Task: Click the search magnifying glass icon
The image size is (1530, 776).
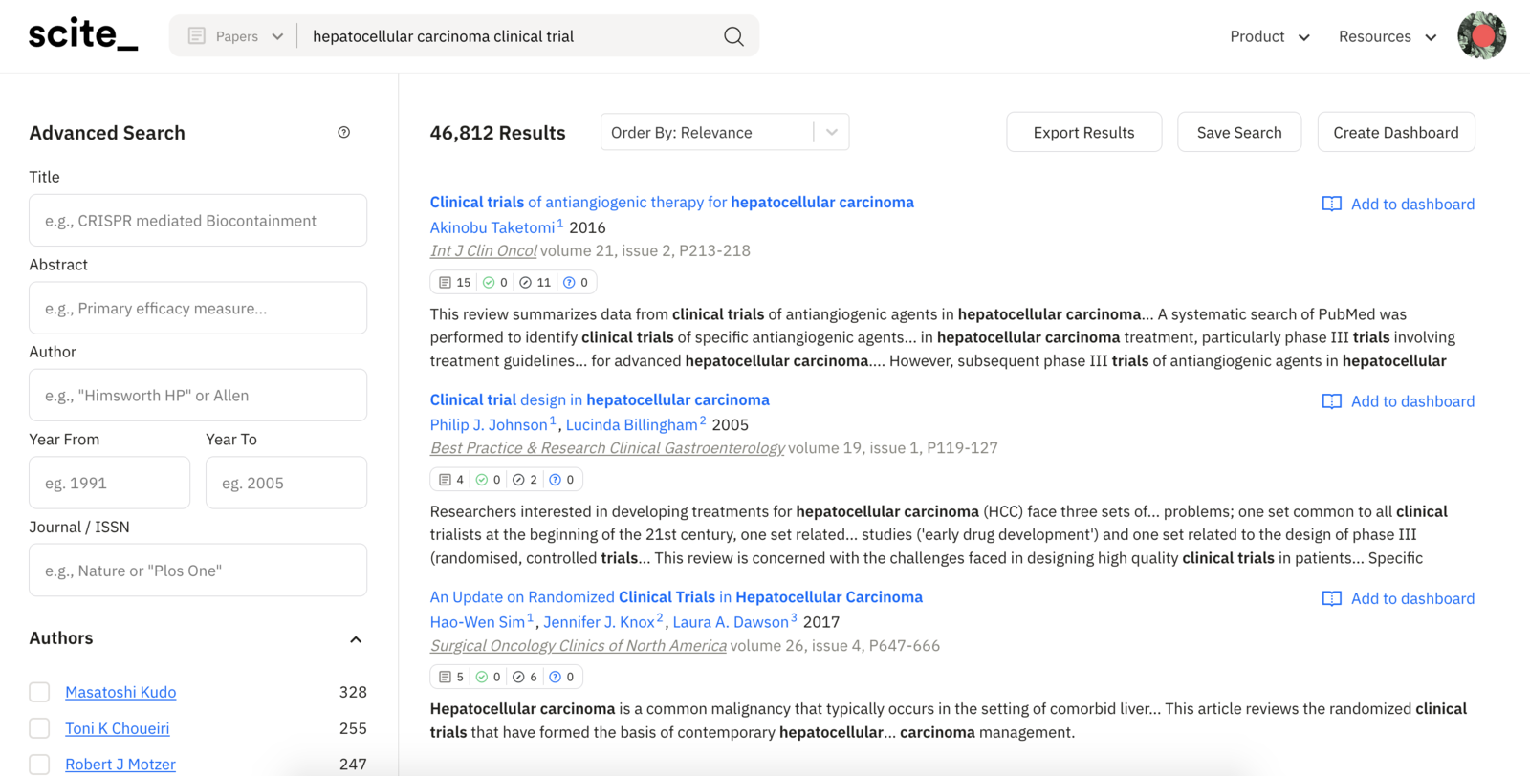Action: coord(732,35)
